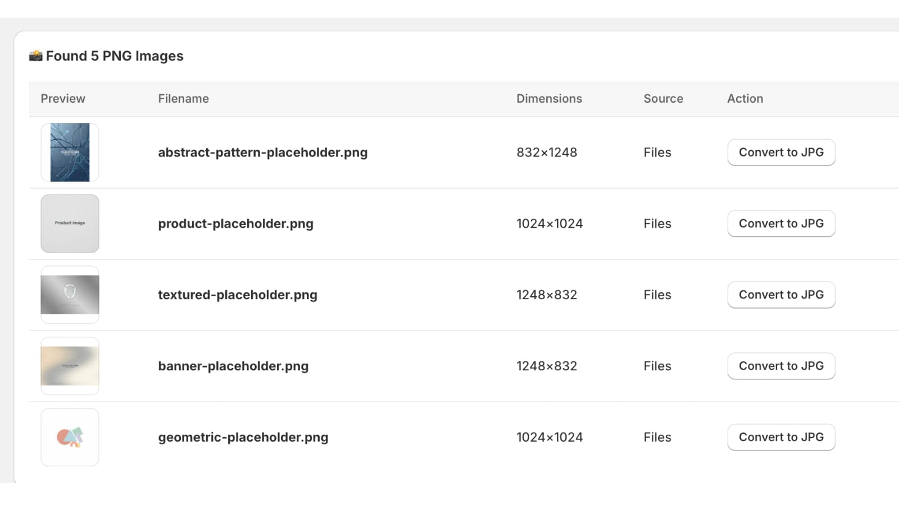Screen dimensions: 899x505
Task: Open the banner-placeholder.png preview thumbnail
Action: point(70,366)
